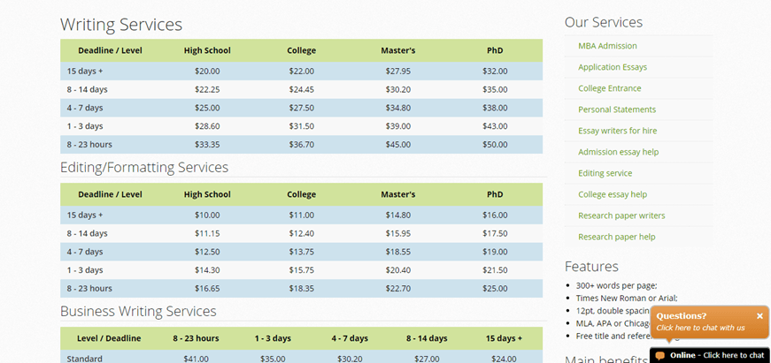Image resolution: width=771 pixels, height=363 pixels.
Task: Visit Research paper writers link
Action: (621, 216)
